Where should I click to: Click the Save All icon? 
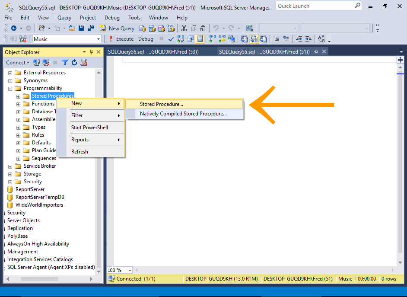click(91, 28)
